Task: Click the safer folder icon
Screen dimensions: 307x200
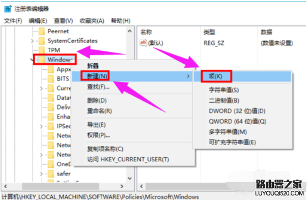Action: [x=51, y=174]
